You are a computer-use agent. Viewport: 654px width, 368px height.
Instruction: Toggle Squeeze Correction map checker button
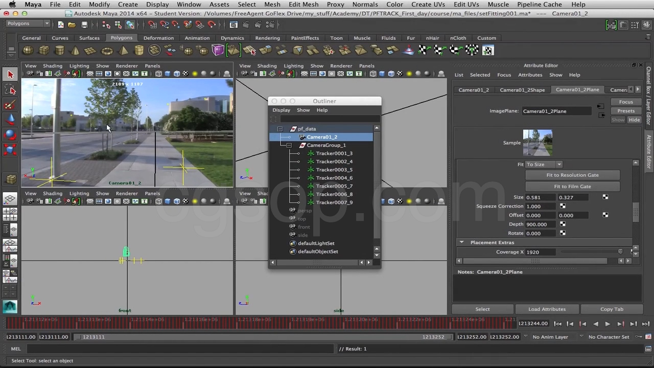pos(563,206)
